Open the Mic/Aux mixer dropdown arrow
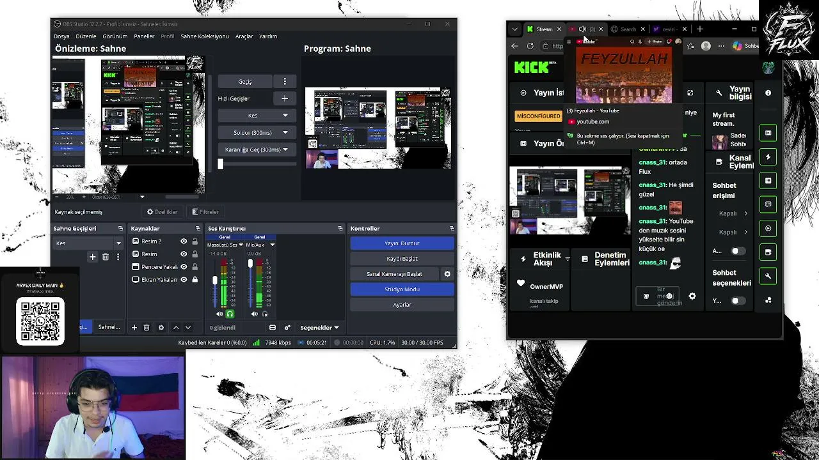The image size is (819, 460). click(x=272, y=245)
